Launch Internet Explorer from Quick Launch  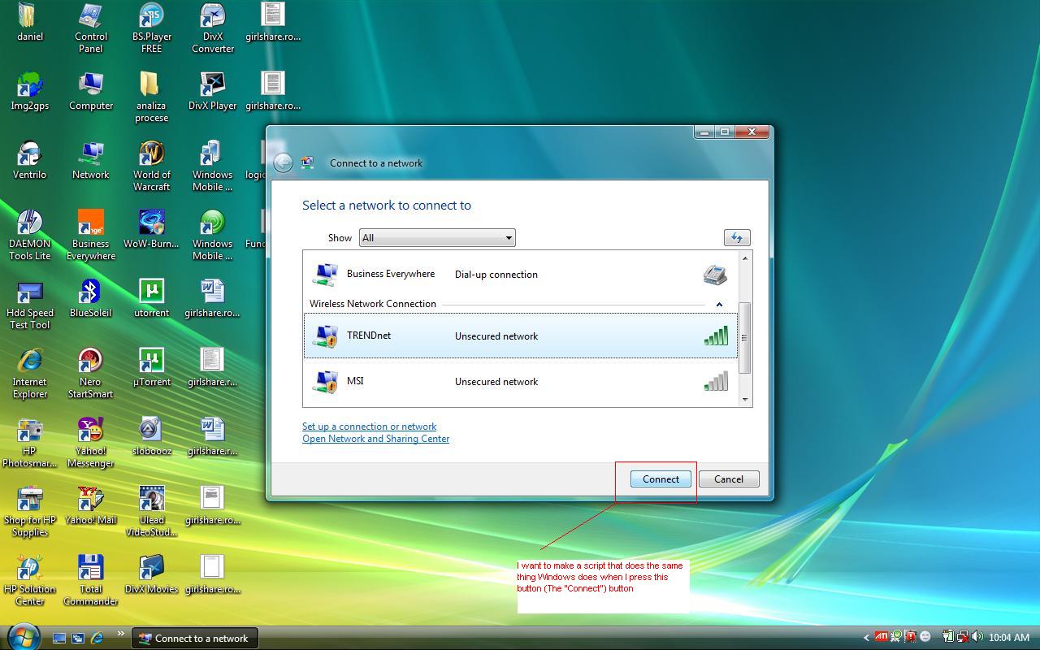(97, 638)
